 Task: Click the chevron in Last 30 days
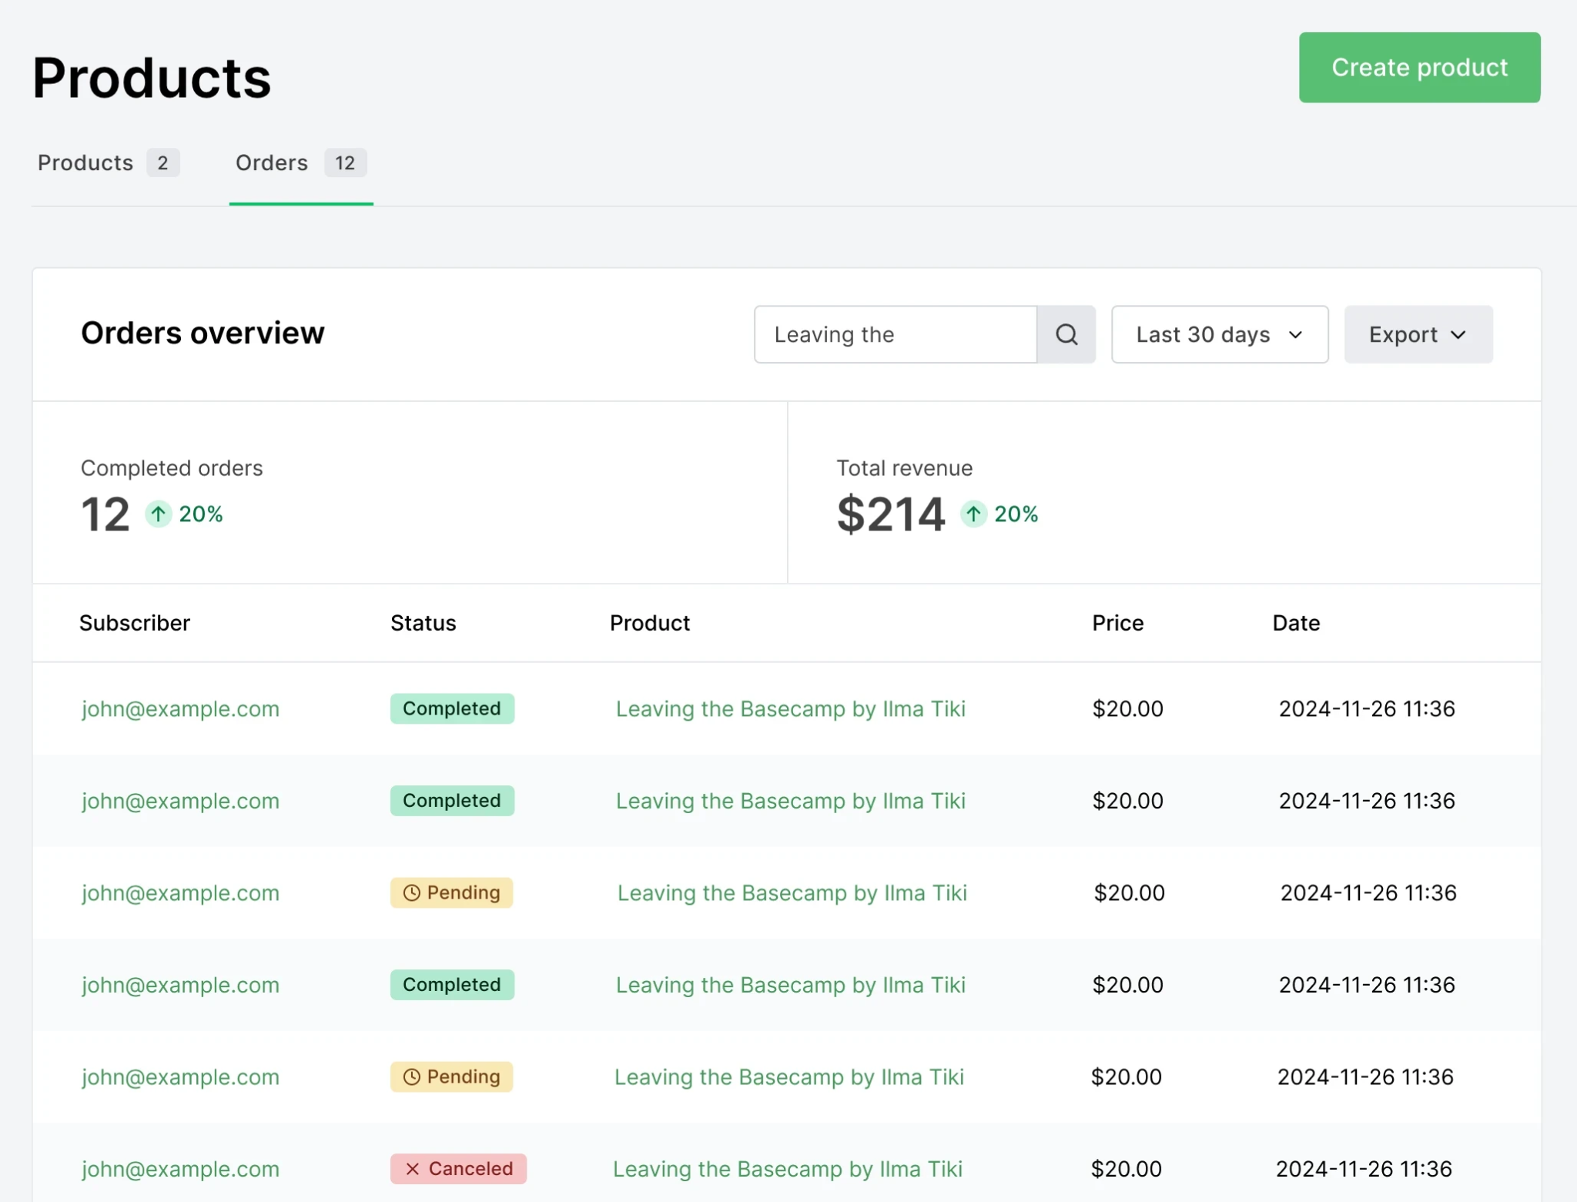[x=1296, y=335]
